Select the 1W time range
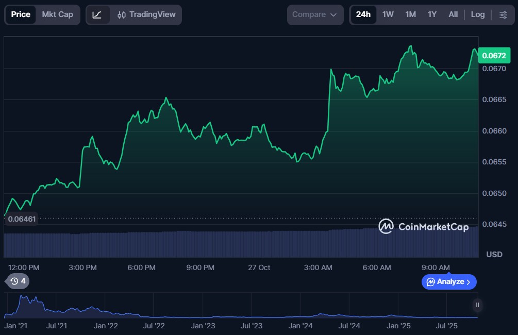 click(388, 14)
